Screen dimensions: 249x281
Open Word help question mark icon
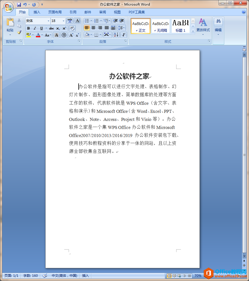(244, 12)
